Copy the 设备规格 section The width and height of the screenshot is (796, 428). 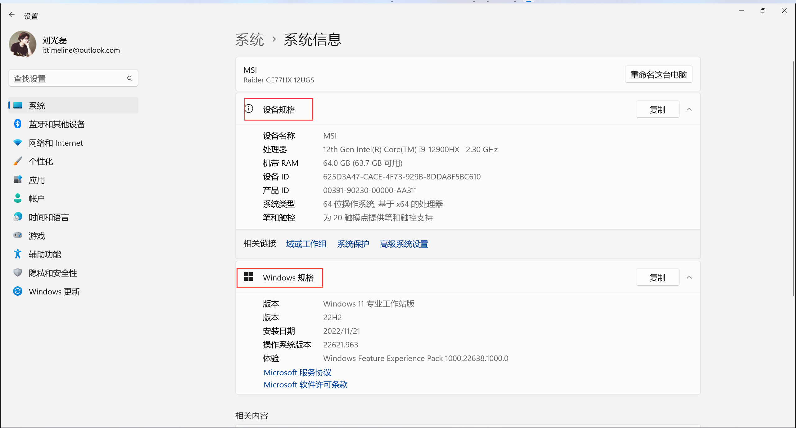pos(658,109)
